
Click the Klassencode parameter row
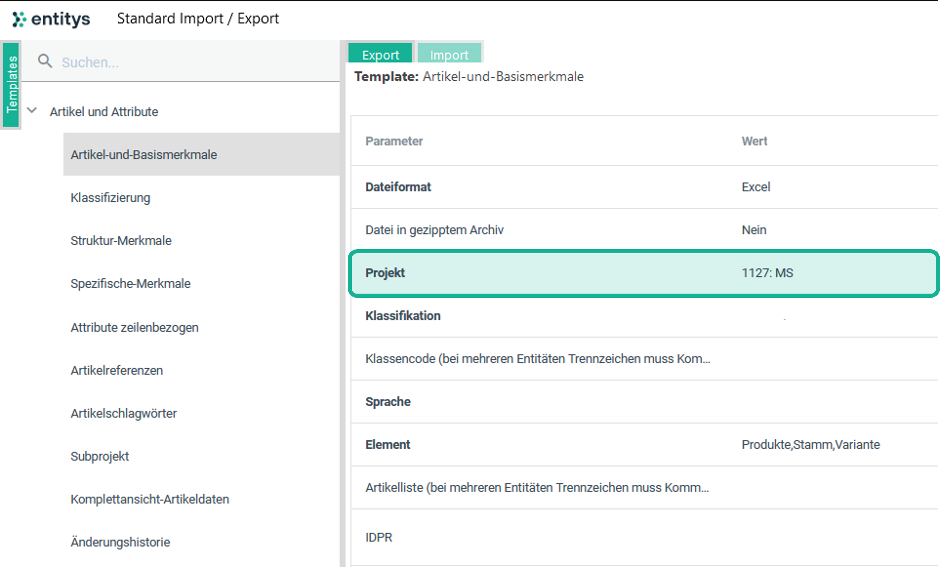pyautogui.click(x=644, y=359)
